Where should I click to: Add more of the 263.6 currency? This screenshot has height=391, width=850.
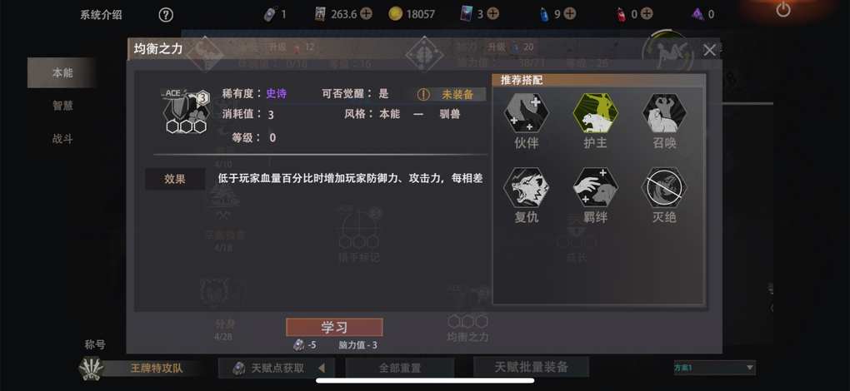367,14
